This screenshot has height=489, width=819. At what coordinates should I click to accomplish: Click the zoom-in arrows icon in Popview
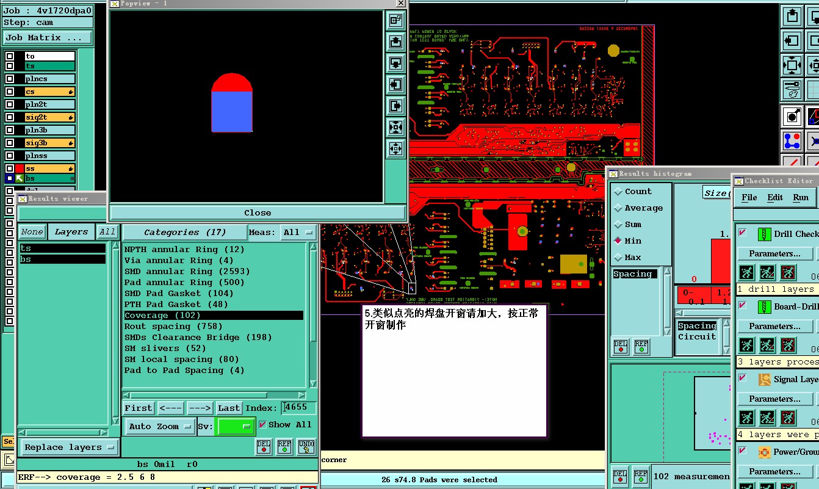pyautogui.click(x=395, y=127)
